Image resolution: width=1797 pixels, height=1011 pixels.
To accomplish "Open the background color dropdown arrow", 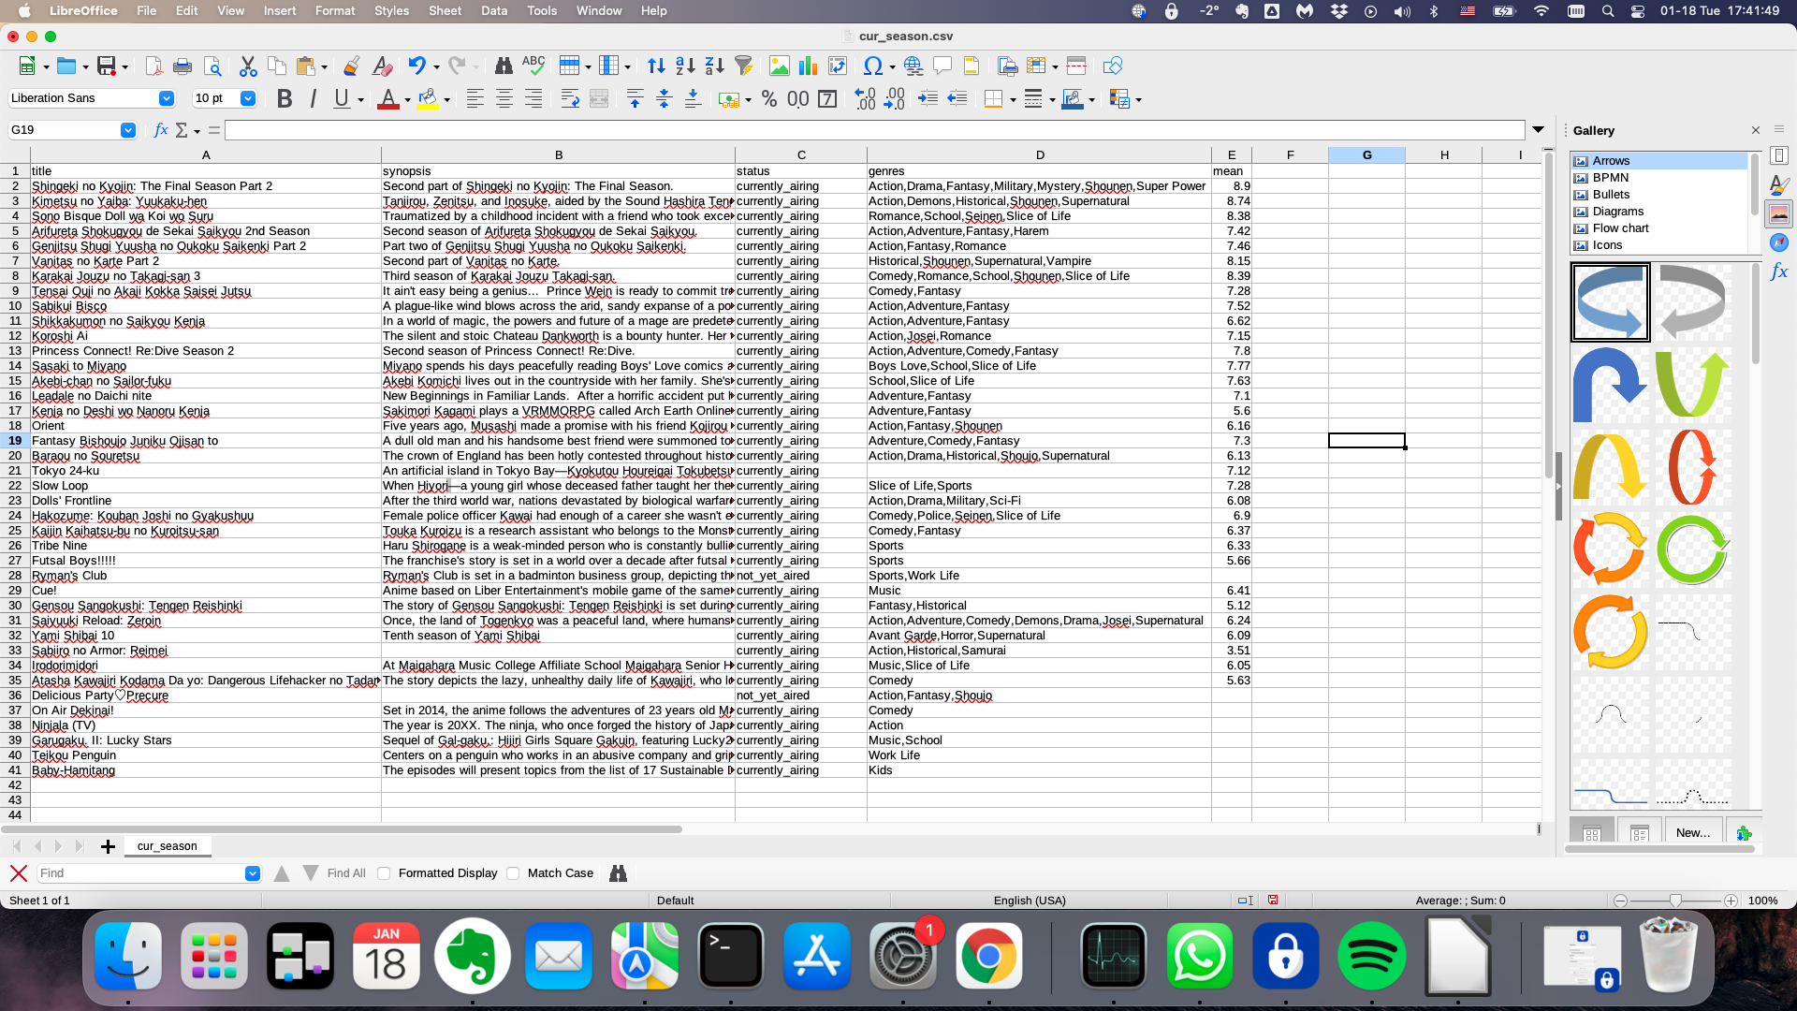I will tap(447, 100).
